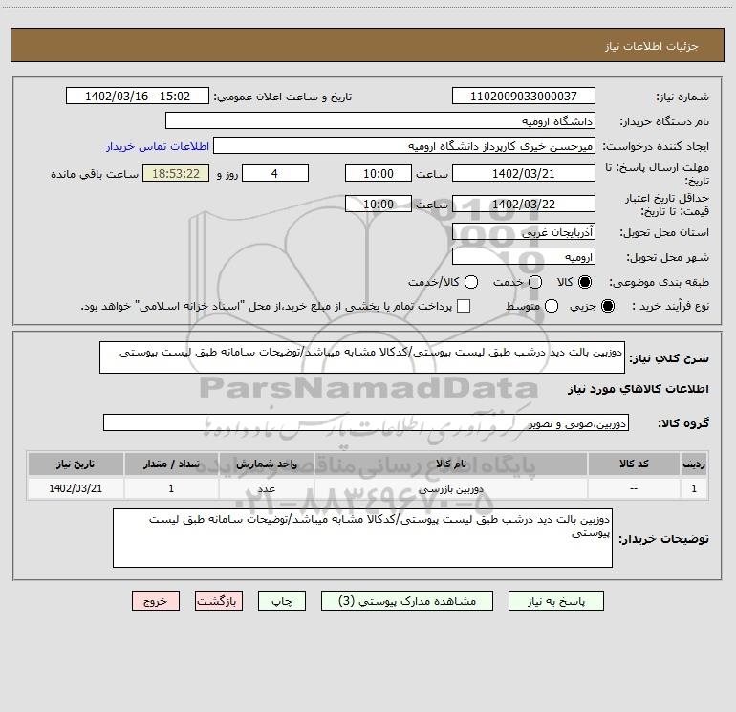
Task: Select the متوسط purchase type radio
Action: [552, 306]
